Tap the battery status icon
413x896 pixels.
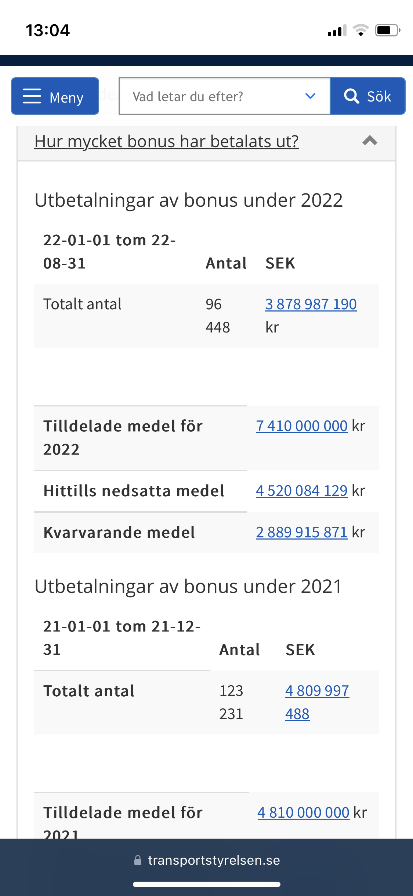[387, 30]
